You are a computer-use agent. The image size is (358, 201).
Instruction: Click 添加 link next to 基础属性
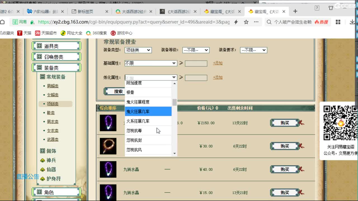pyautogui.click(x=218, y=63)
